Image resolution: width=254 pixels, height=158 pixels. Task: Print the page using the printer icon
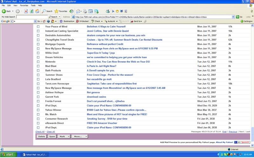(x=85, y=11)
